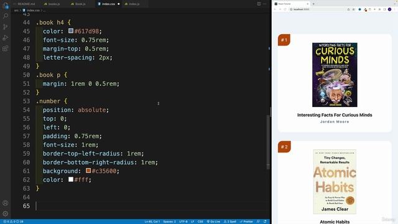Click the Atomic Habits book cover image
Viewport: 398px width, 224px height.
pyautogui.click(x=335, y=182)
